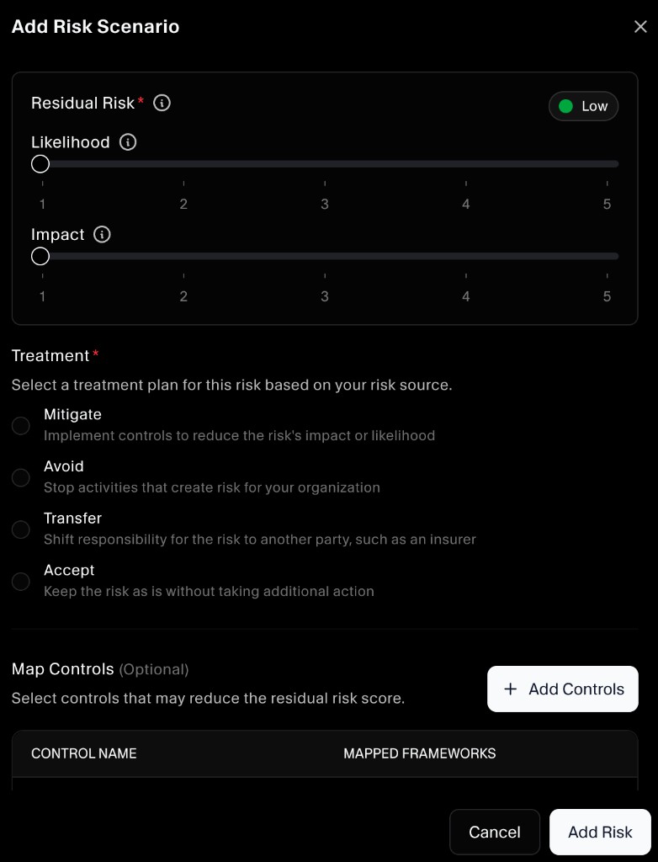Click the plus sign inside Add Controls
Screen dimensions: 658x862
(x=511, y=689)
